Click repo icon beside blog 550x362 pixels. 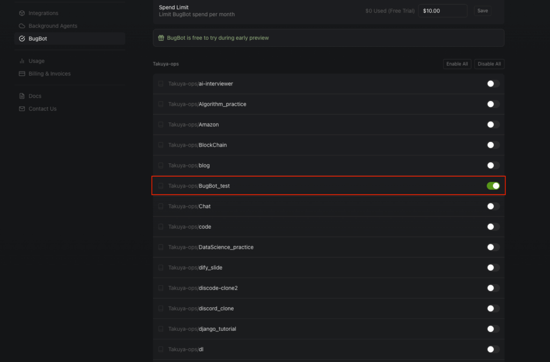(161, 165)
